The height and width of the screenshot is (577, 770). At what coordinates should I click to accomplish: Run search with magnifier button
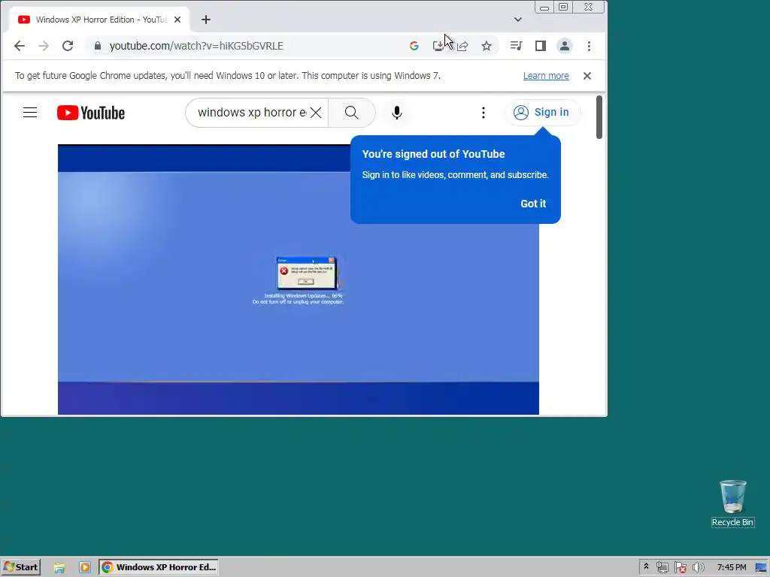(x=352, y=113)
